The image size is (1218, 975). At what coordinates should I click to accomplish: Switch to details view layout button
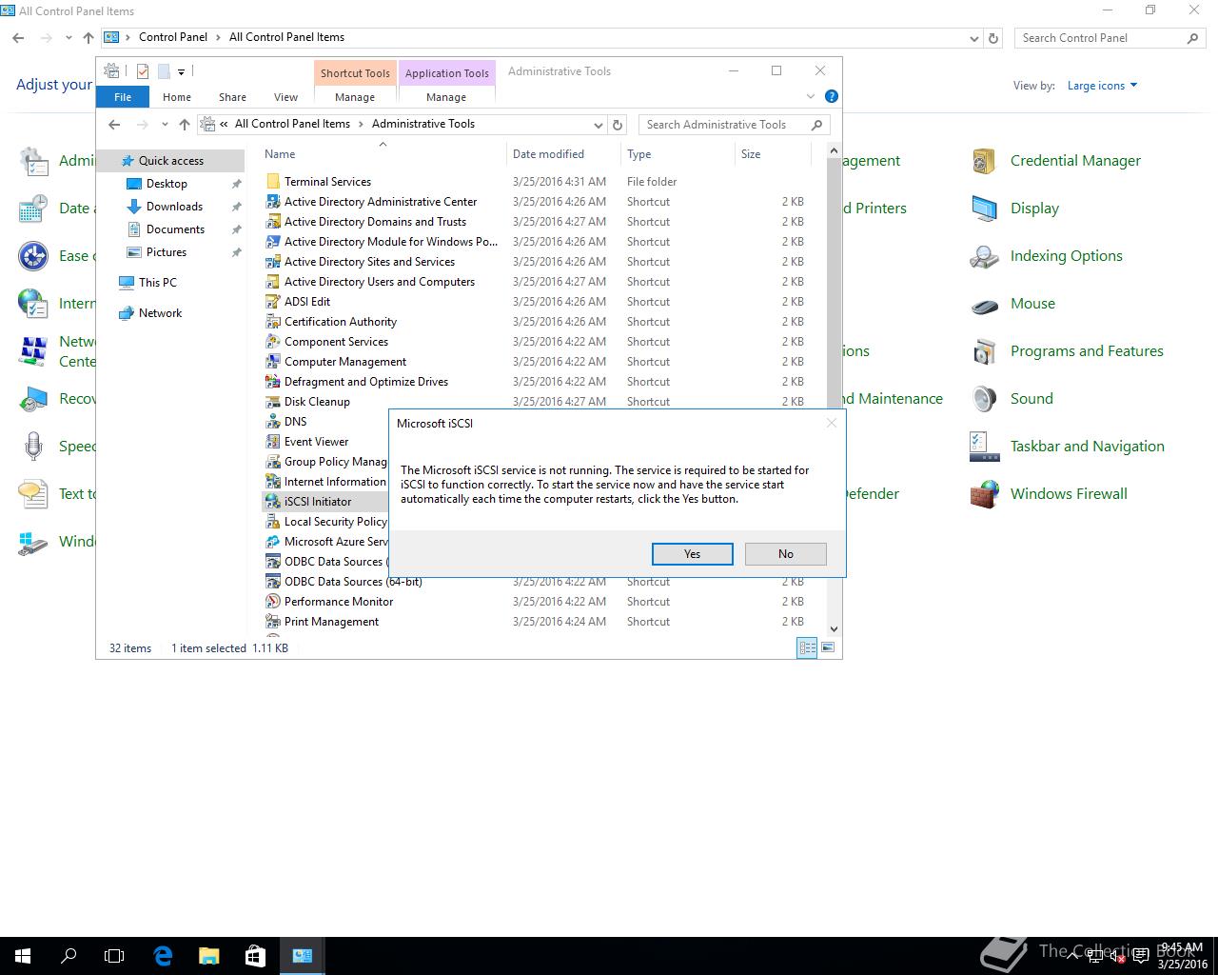pyautogui.click(x=807, y=647)
